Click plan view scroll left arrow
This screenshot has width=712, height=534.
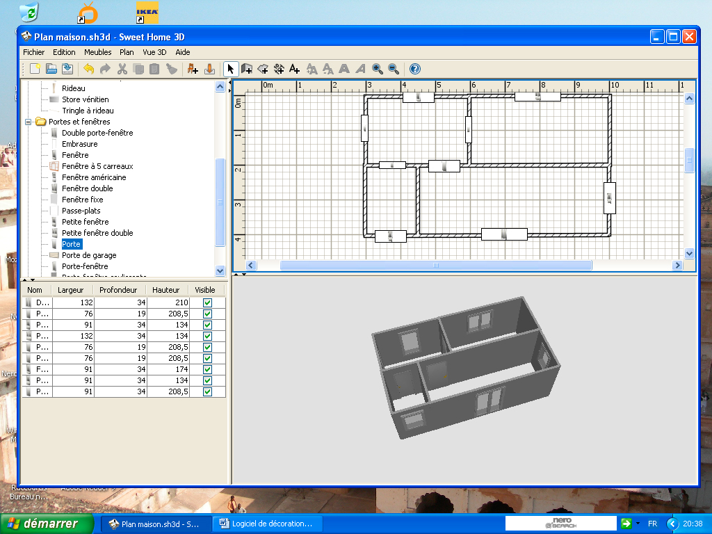(251, 265)
